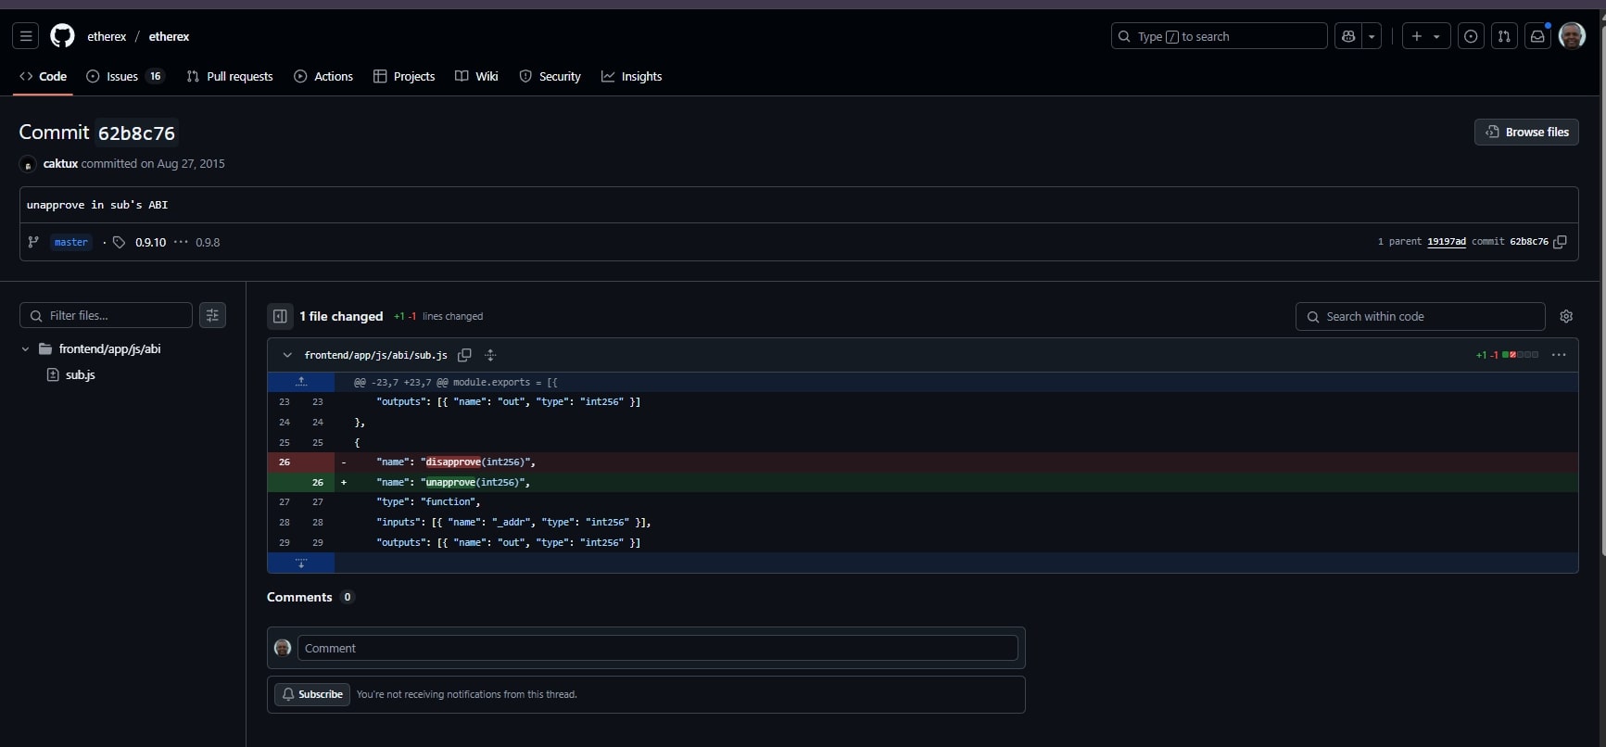Expand diff lines above line 23
Screen dimensions: 1606x747
[x=301, y=382]
